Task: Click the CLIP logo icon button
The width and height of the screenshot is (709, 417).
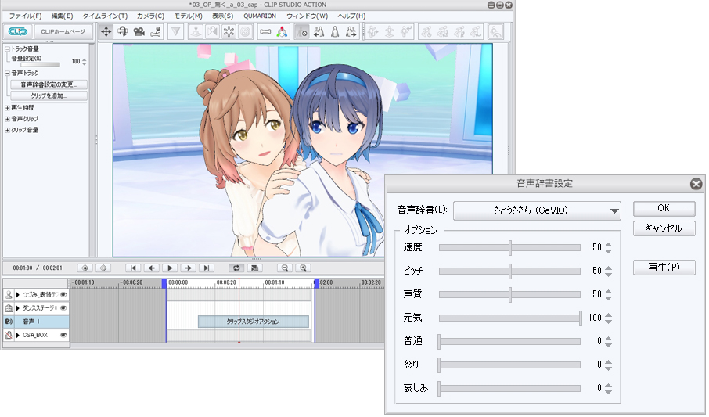Action: point(17,32)
